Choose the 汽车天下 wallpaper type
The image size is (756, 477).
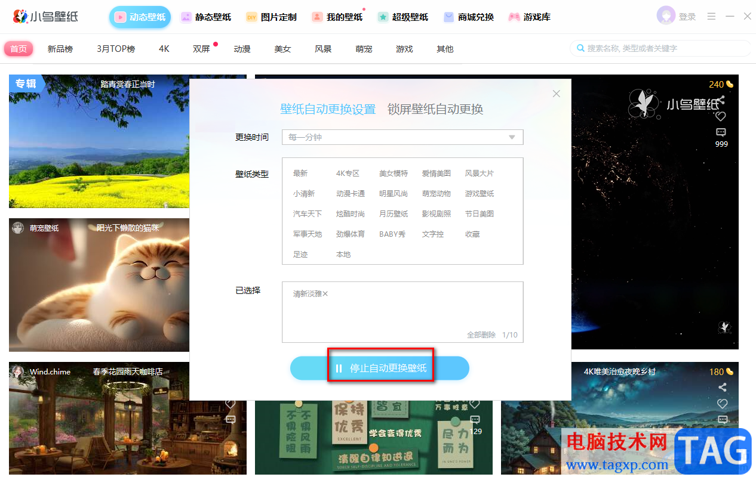point(308,214)
